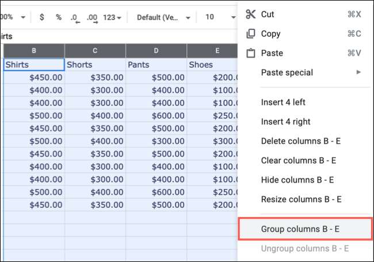Open the 123 number format dropdown
The image size is (374, 262).
click(x=112, y=17)
